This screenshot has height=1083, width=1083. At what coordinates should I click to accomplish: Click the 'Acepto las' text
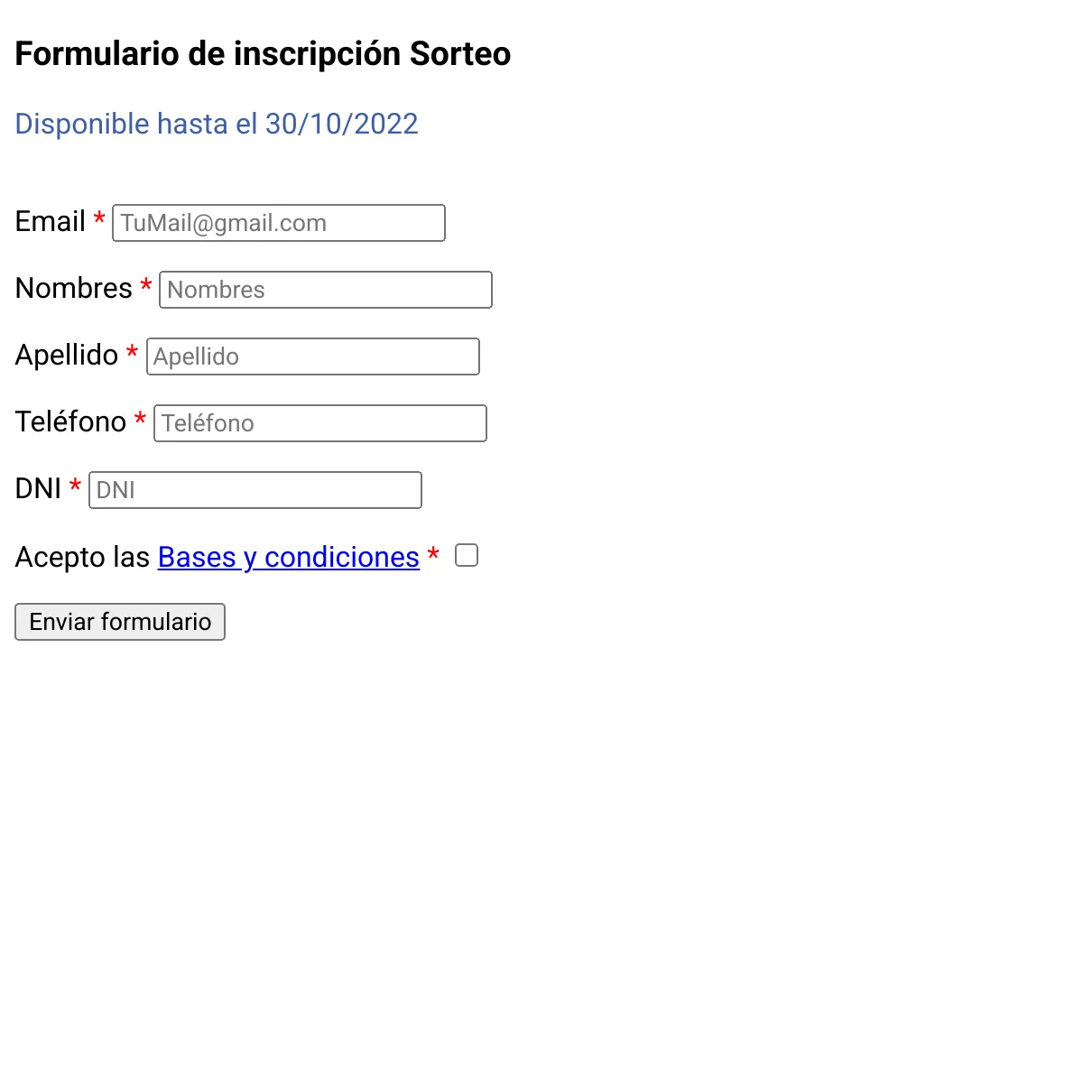(82, 558)
